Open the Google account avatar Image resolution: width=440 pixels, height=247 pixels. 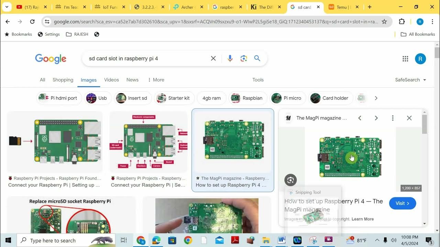tap(420, 59)
